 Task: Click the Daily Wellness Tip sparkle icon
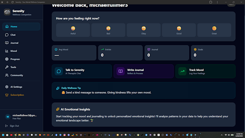tap(58, 88)
